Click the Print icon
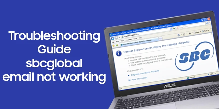The width and height of the screenshot is (219, 109). [x=190, y=33]
